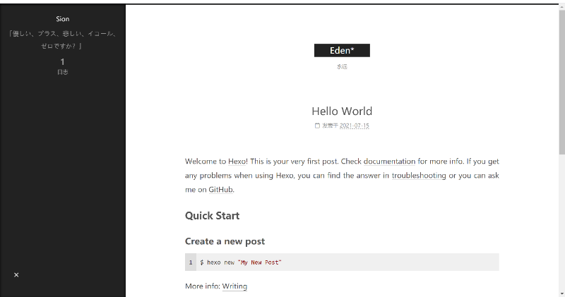Open the 日志 post count in sidebar
The width and height of the screenshot is (565, 297).
pyautogui.click(x=63, y=66)
